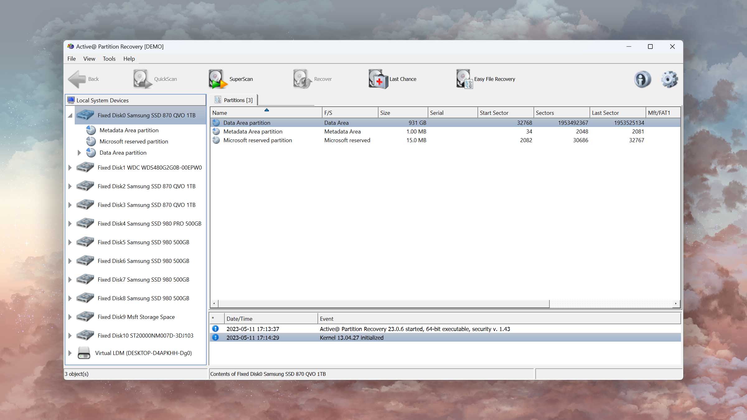This screenshot has height=420, width=747.
Task: Click the Fixed Disk1 WDC drive icon
Action: (85, 167)
